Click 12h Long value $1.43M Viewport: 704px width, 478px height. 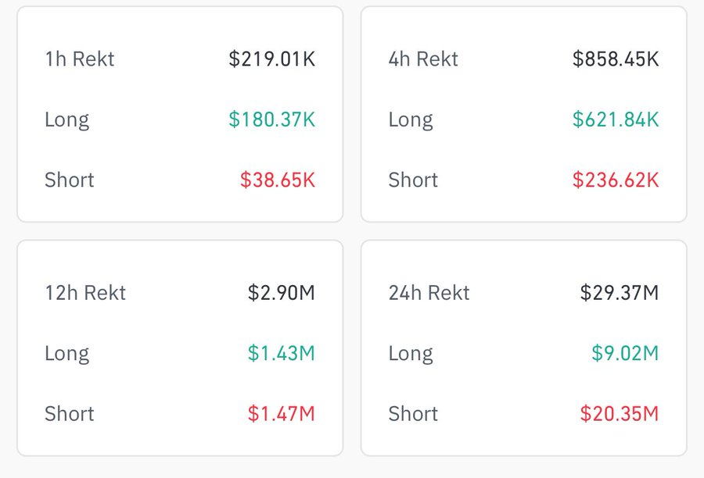tap(282, 353)
